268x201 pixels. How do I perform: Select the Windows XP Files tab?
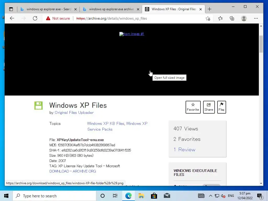[x=174, y=9]
